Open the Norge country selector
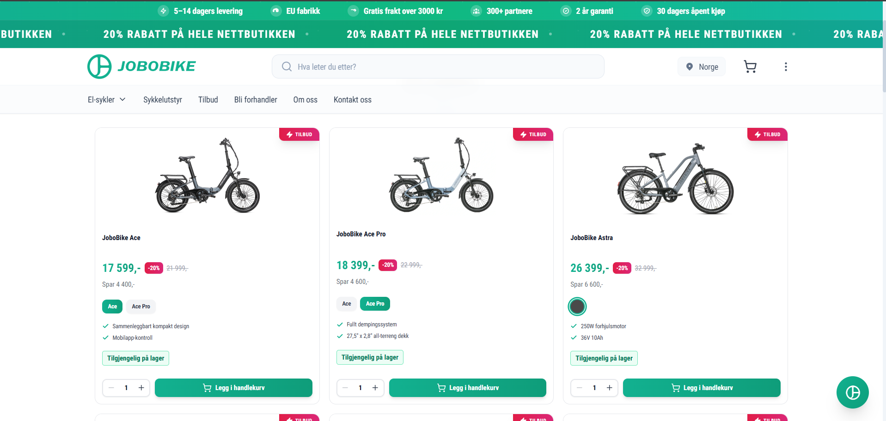The height and width of the screenshot is (421, 886). (702, 67)
